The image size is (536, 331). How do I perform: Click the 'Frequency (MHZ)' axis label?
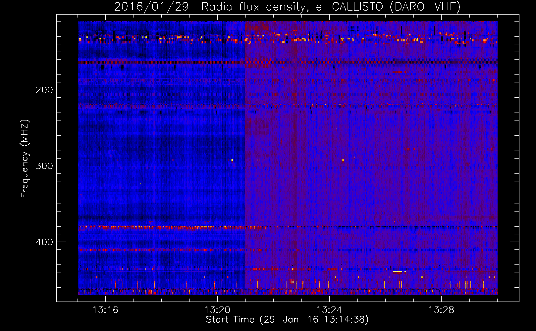25,159
